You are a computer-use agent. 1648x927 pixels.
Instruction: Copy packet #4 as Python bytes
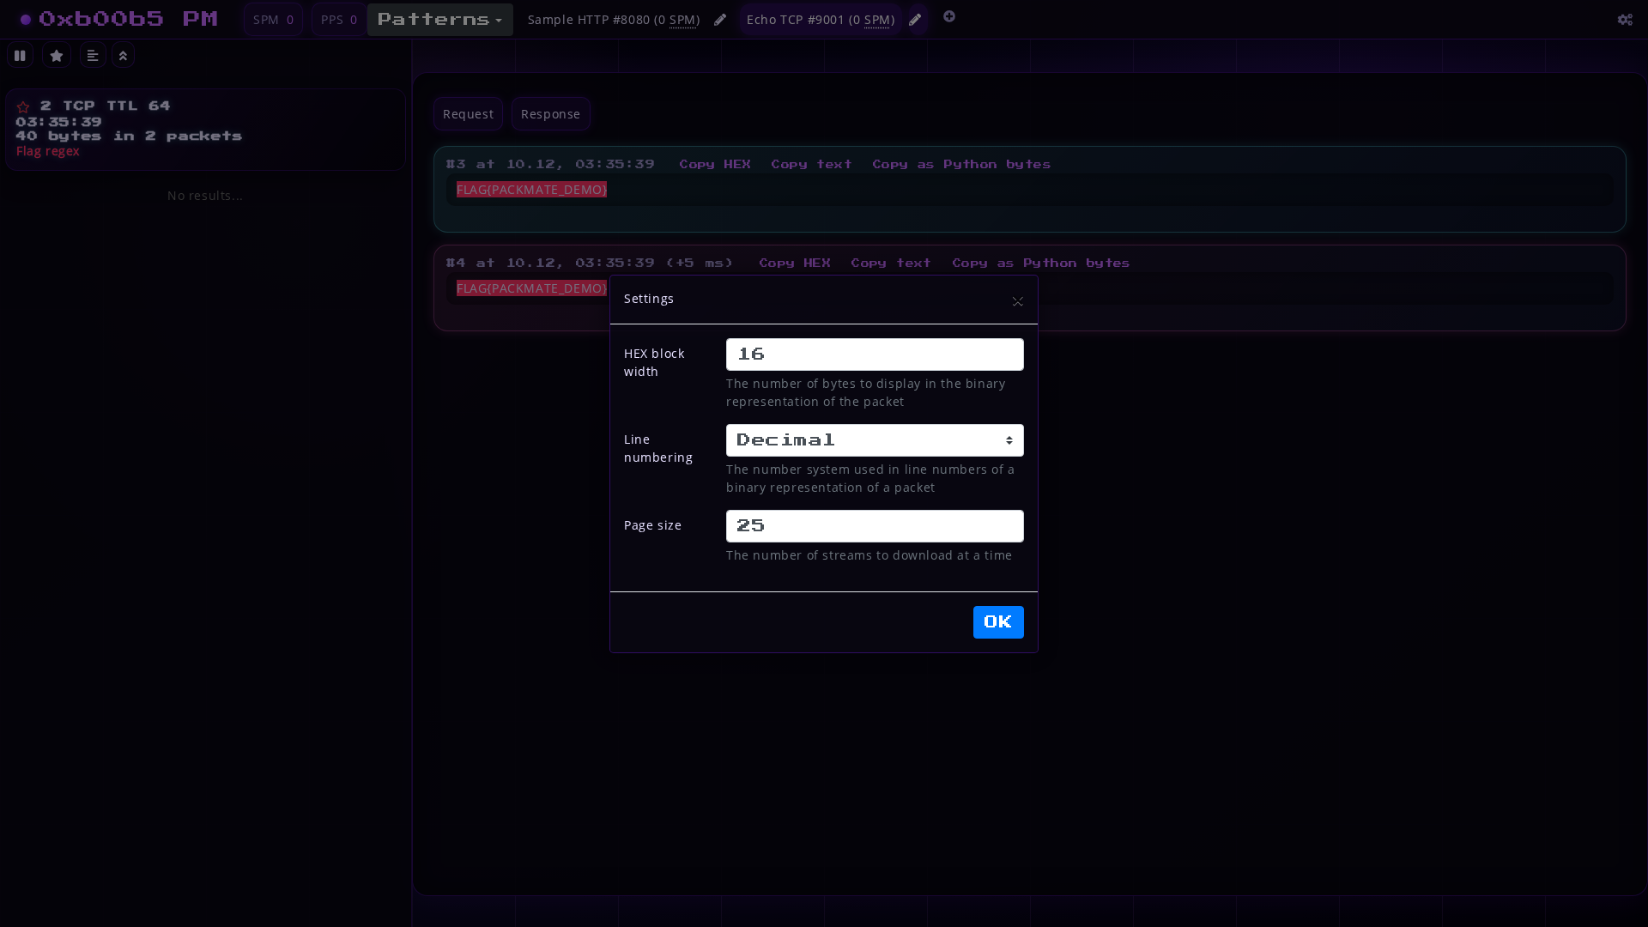pyautogui.click(x=1041, y=263)
